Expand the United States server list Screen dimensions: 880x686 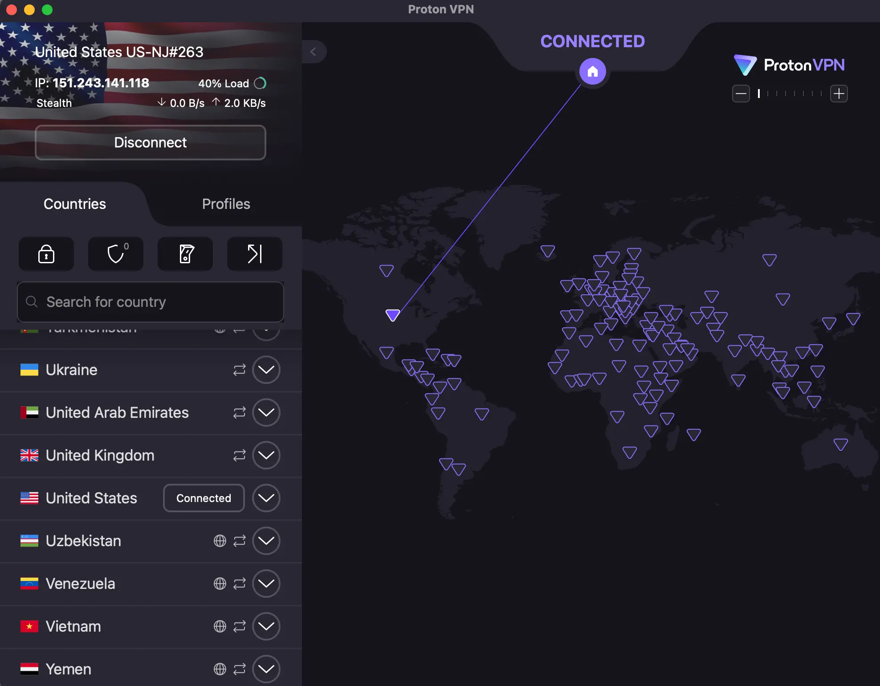click(266, 498)
